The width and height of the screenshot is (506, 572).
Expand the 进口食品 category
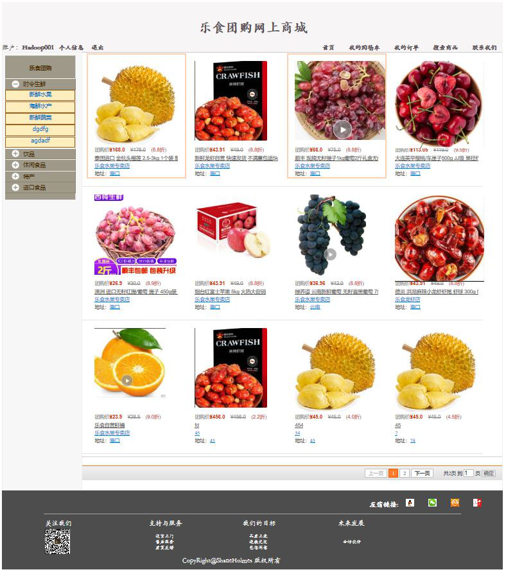15,187
